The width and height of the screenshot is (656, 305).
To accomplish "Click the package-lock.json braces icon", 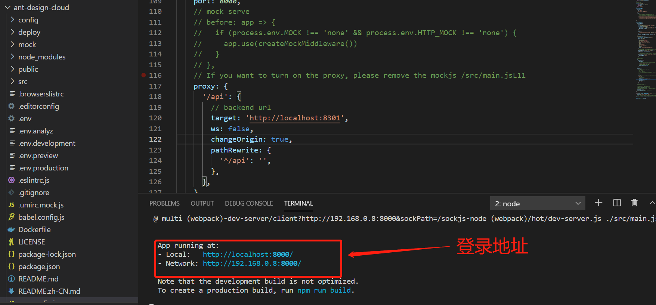I will 12,254.
